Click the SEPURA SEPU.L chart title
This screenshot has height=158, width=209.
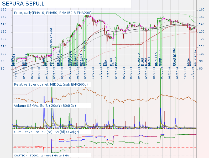[23, 4]
